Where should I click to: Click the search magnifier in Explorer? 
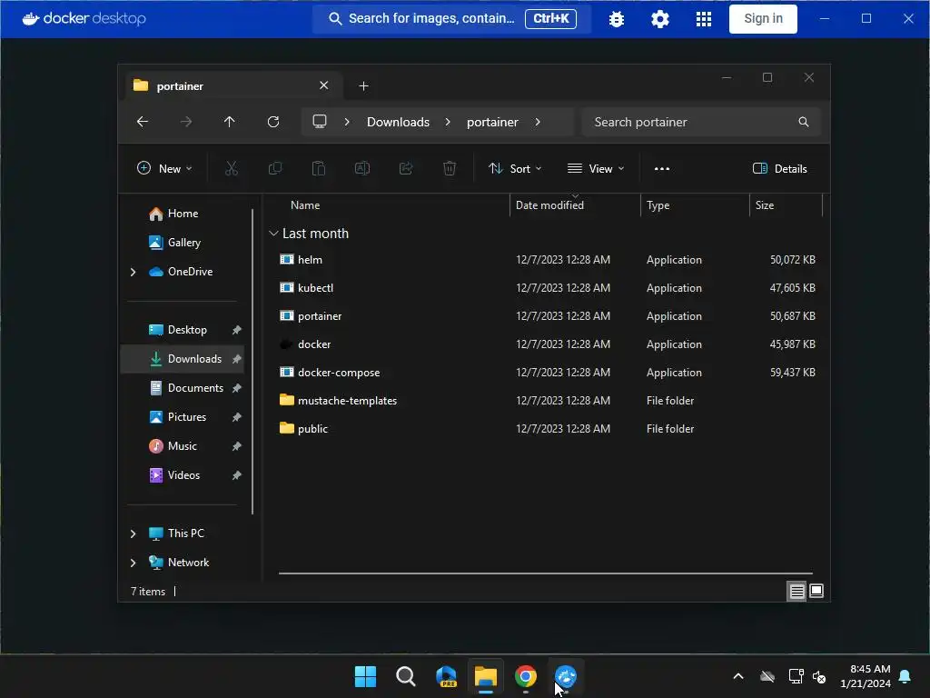tap(804, 122)
